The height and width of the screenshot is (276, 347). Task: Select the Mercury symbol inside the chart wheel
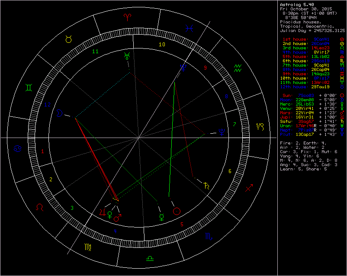[x=162, y=217]
